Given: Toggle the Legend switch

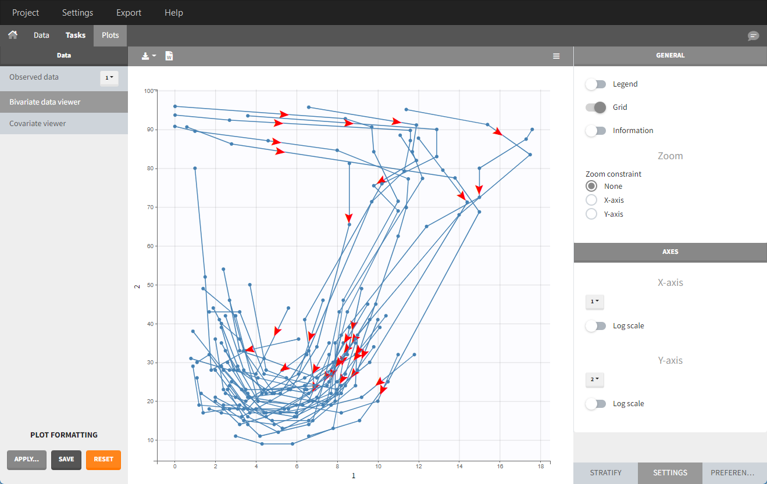Looking at the screenshot, I should 595,84.
